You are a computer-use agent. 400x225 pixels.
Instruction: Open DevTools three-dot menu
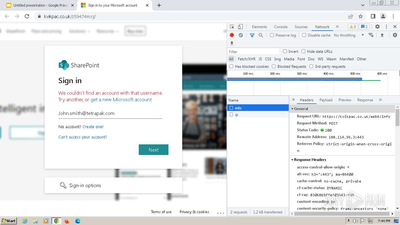pos(386,27)
